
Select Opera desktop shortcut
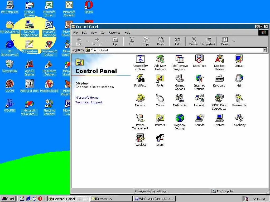89,7
